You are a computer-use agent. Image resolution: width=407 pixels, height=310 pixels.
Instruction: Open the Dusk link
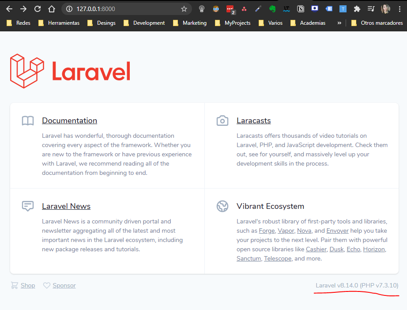337,249
